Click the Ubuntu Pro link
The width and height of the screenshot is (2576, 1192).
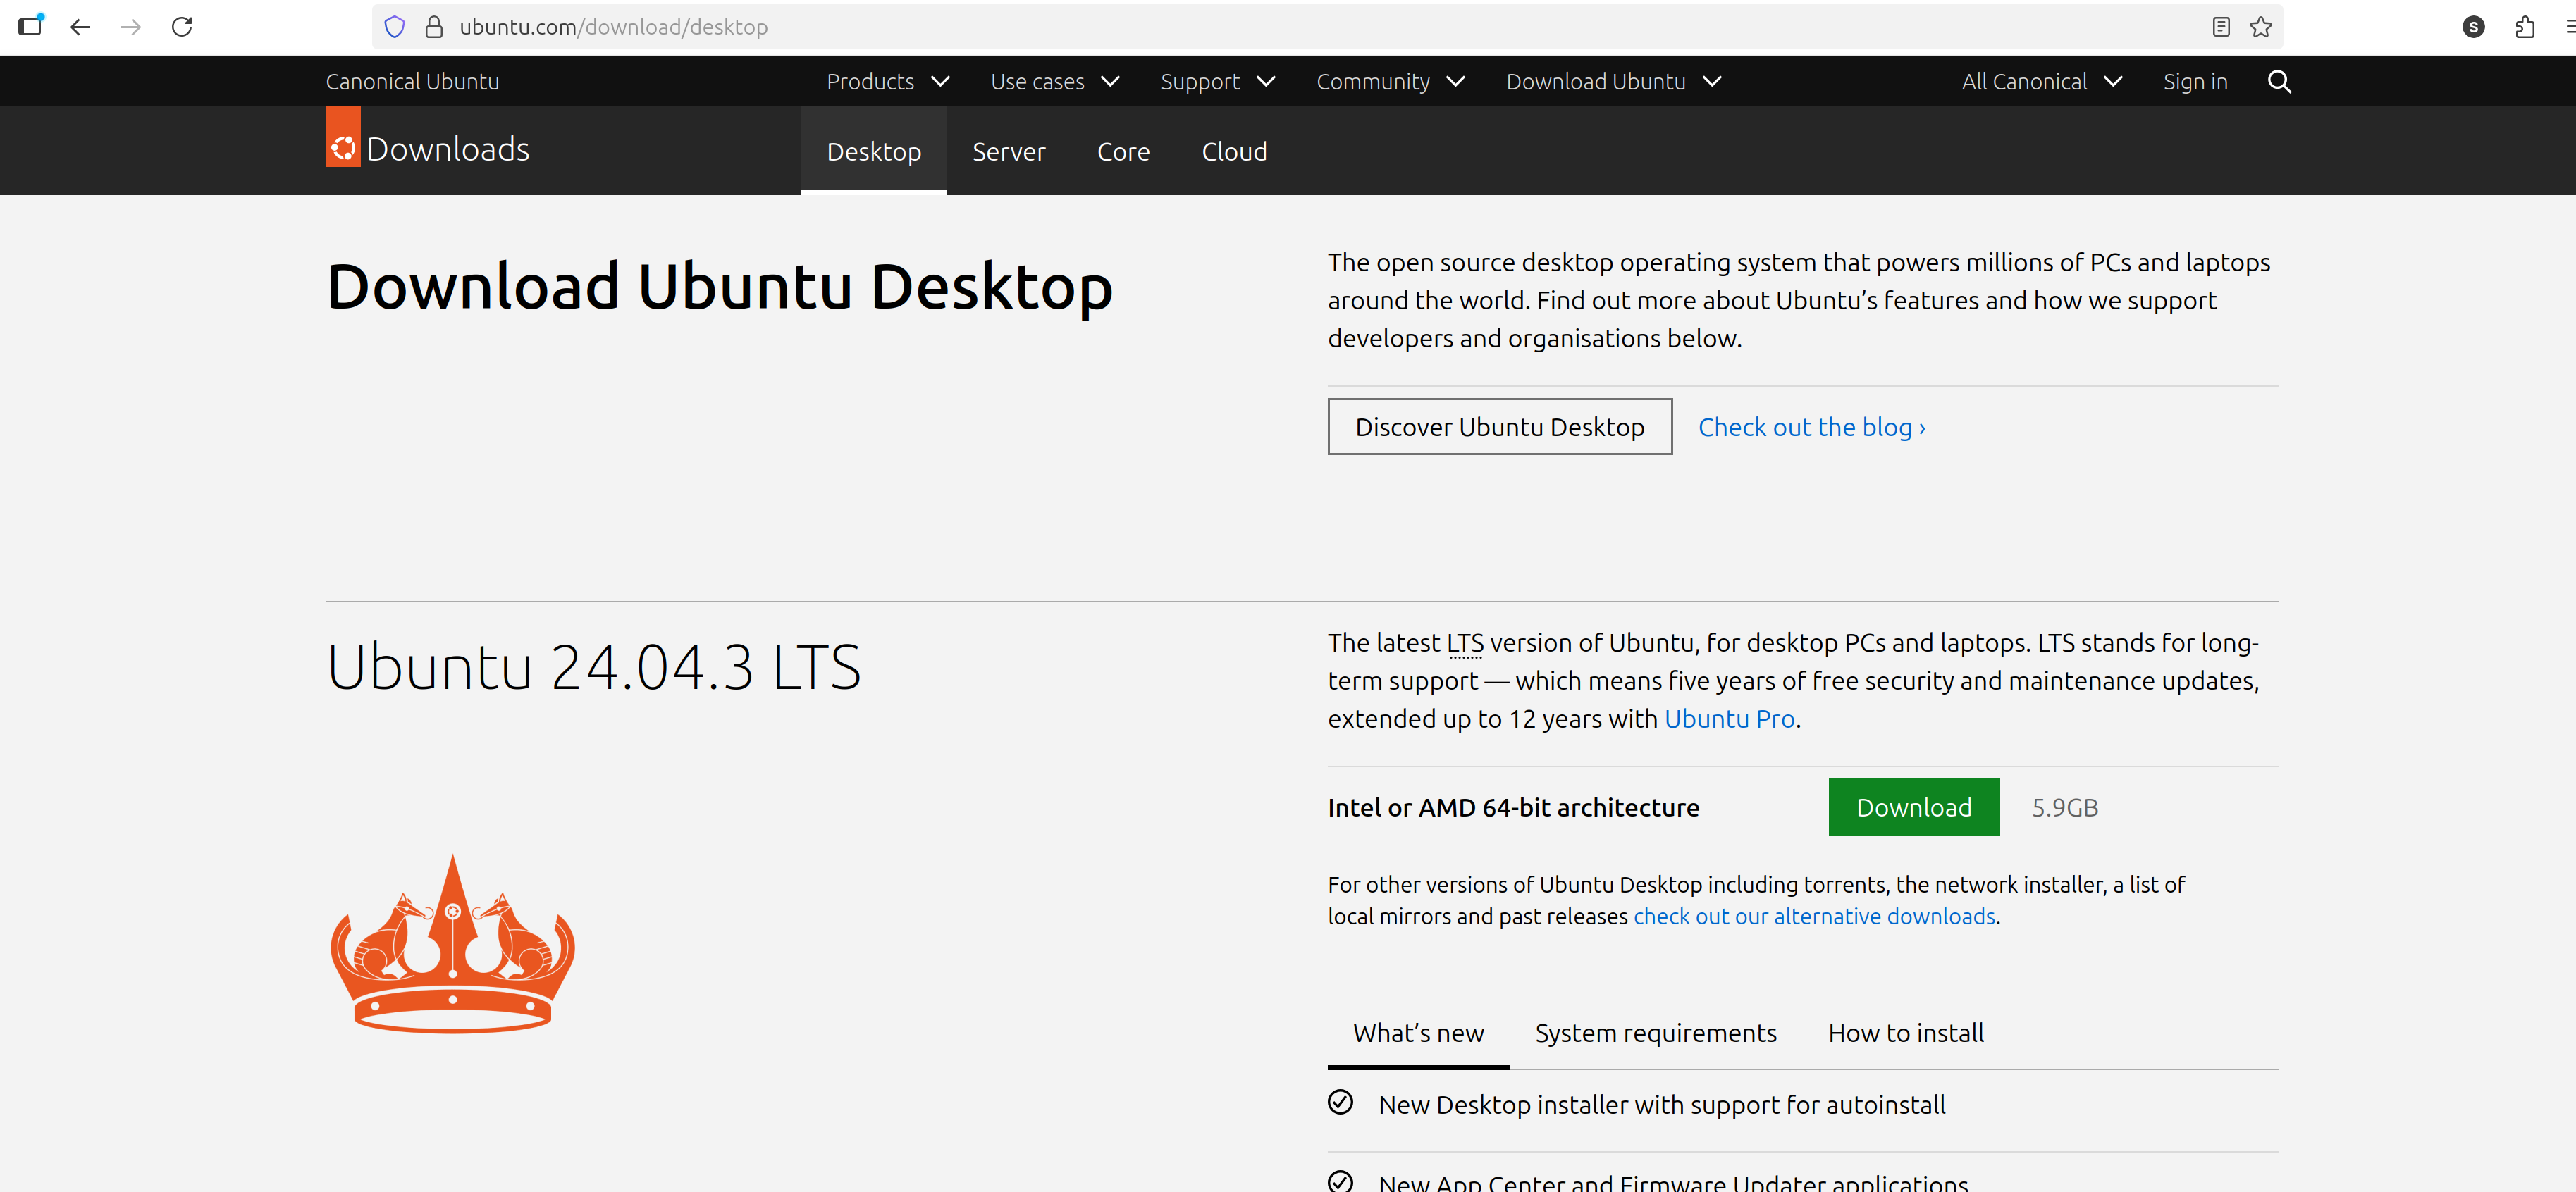coord(1729,719)
